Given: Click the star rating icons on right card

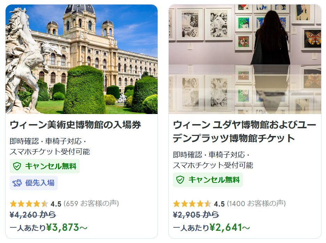Looking at the screenshot, I should click(x=192, y=204).
